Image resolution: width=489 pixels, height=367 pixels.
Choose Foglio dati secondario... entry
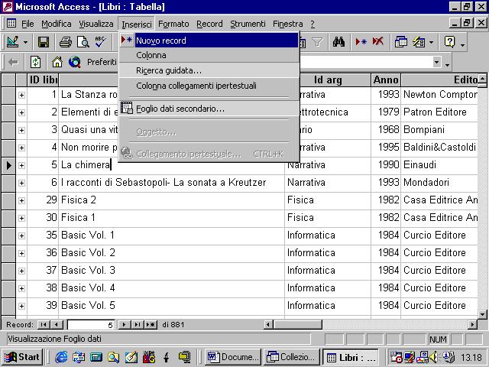[209, 109]
